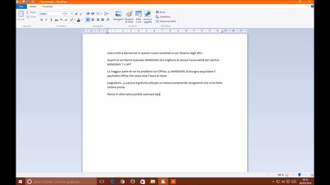Open File Explorer from taskbar
330x185 pixels.
(153, 181)
